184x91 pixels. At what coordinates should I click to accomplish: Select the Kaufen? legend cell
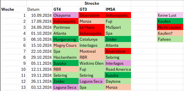pos(170,33)
